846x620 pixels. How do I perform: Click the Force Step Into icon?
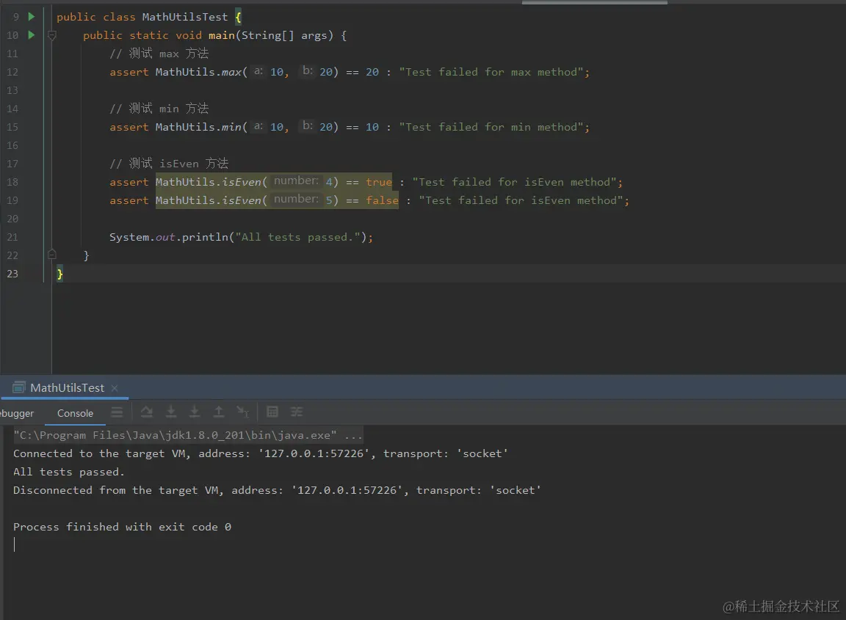(x=195, y=412)
